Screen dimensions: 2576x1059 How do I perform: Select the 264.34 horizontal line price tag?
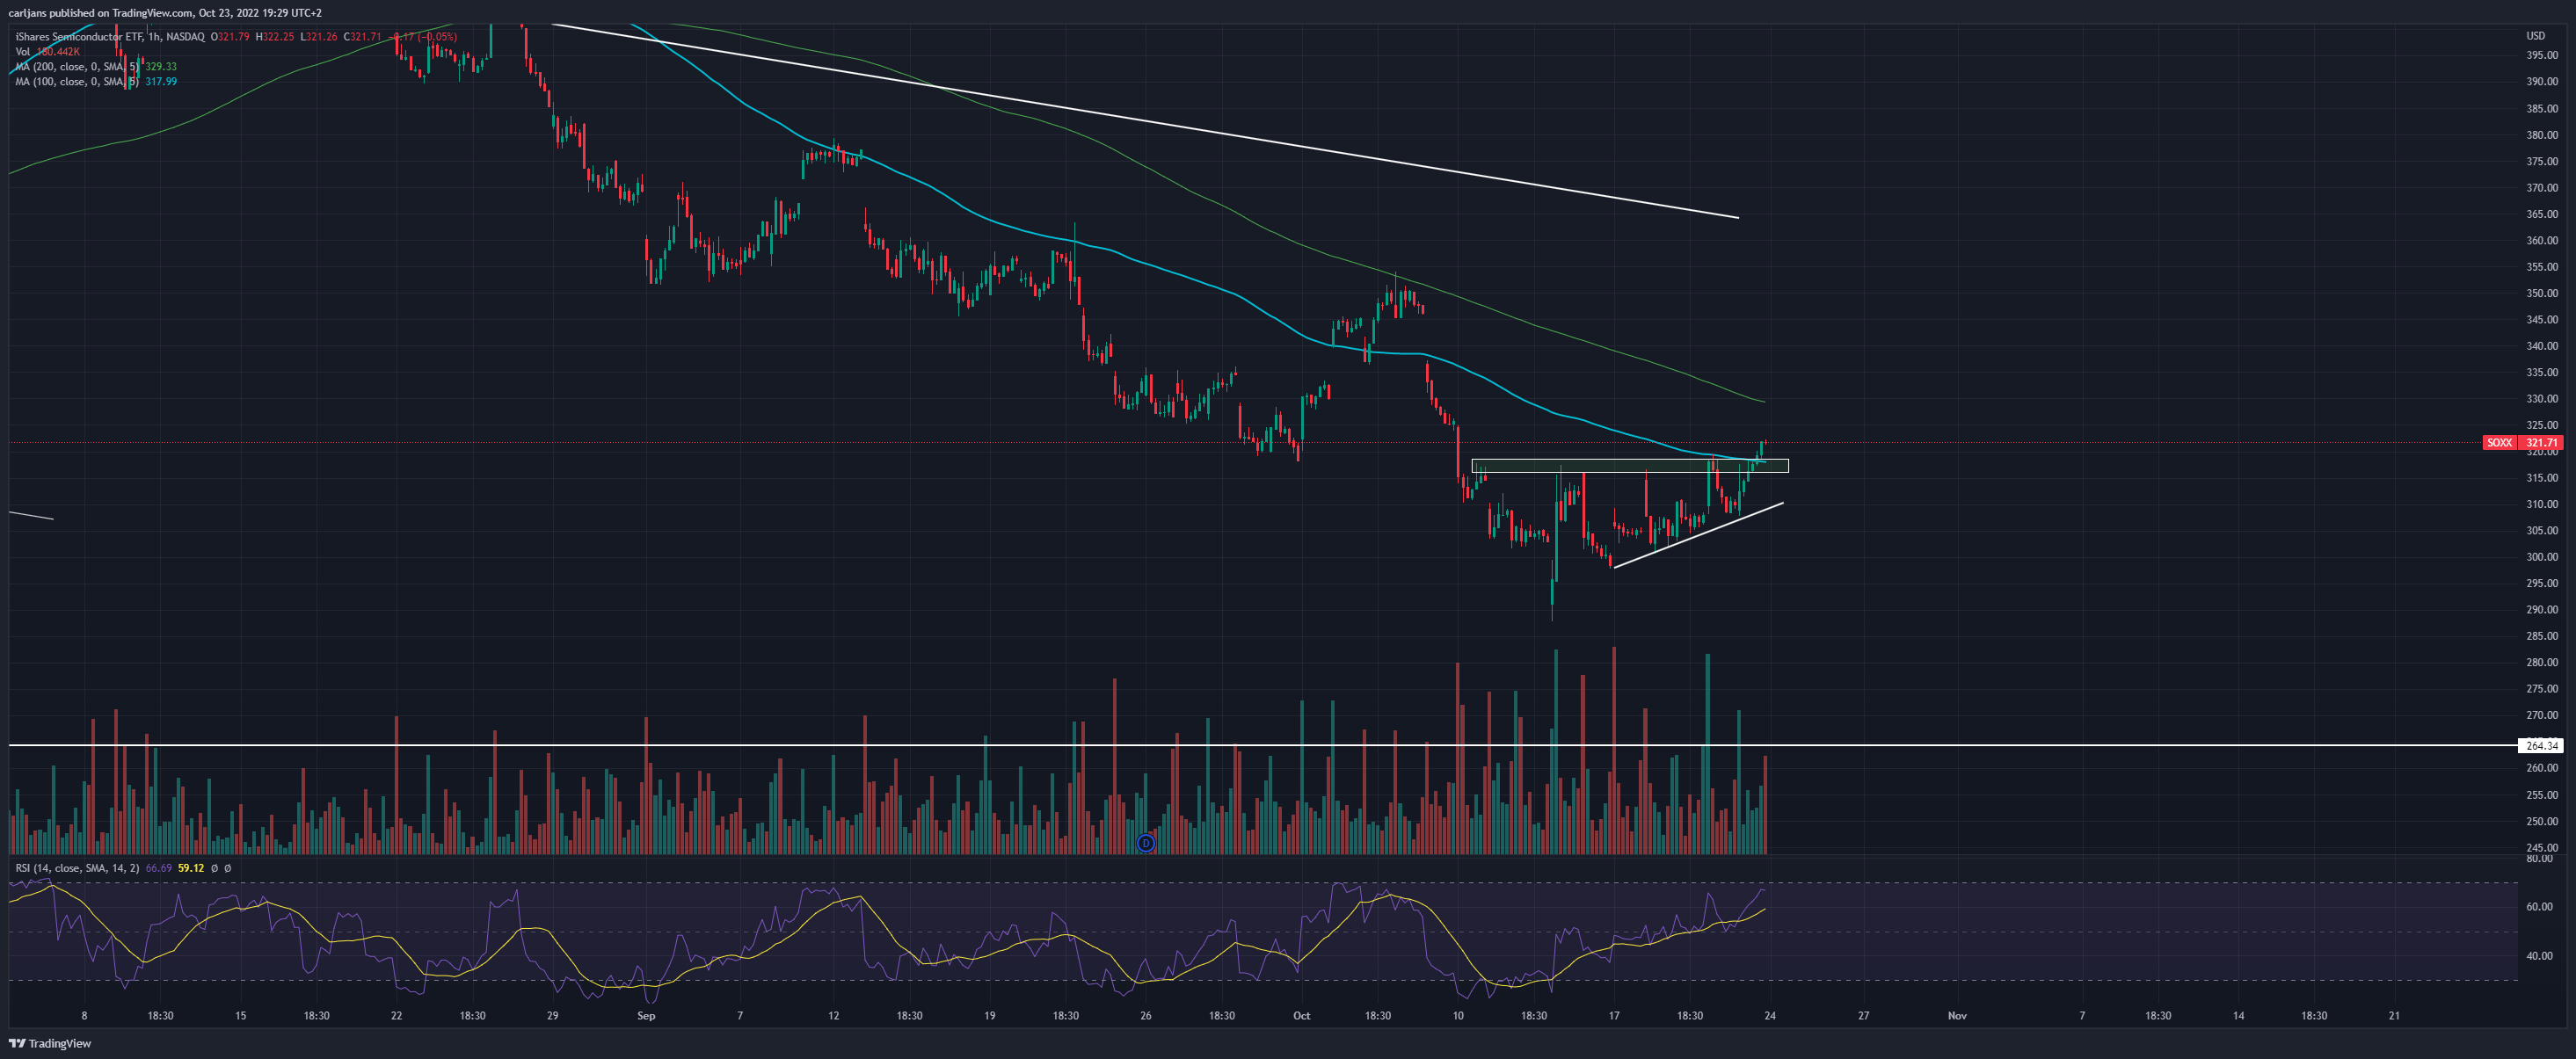[2541, 745]
